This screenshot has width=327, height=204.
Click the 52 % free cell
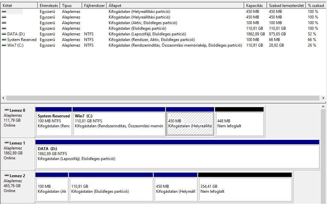tap(312, 34)
